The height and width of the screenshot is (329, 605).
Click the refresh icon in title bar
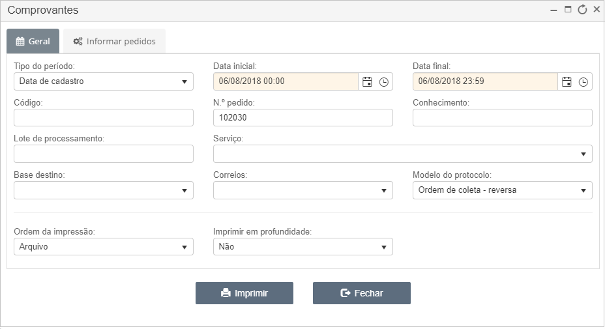(x=582, y=10)
